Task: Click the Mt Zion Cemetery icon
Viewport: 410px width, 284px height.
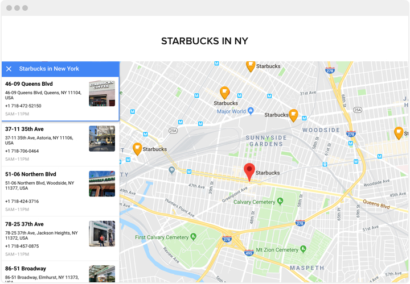Action: (304, 250)
